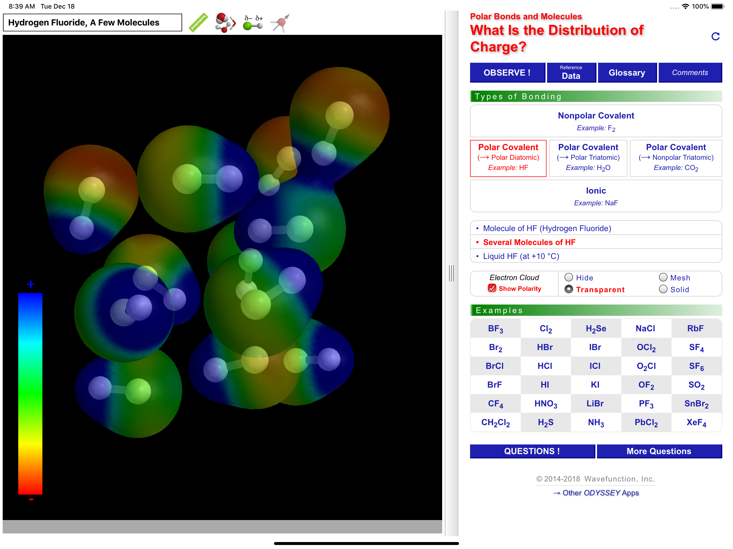Toggle the partial charges delta icon

tap(253, 23)
